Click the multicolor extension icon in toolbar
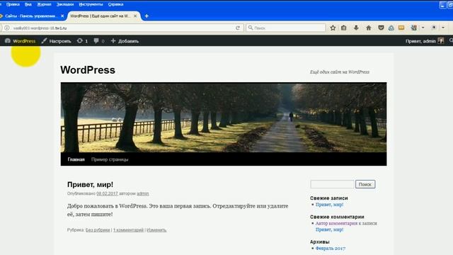The width and height of the screenshot is (453, 255). (413, 28)
